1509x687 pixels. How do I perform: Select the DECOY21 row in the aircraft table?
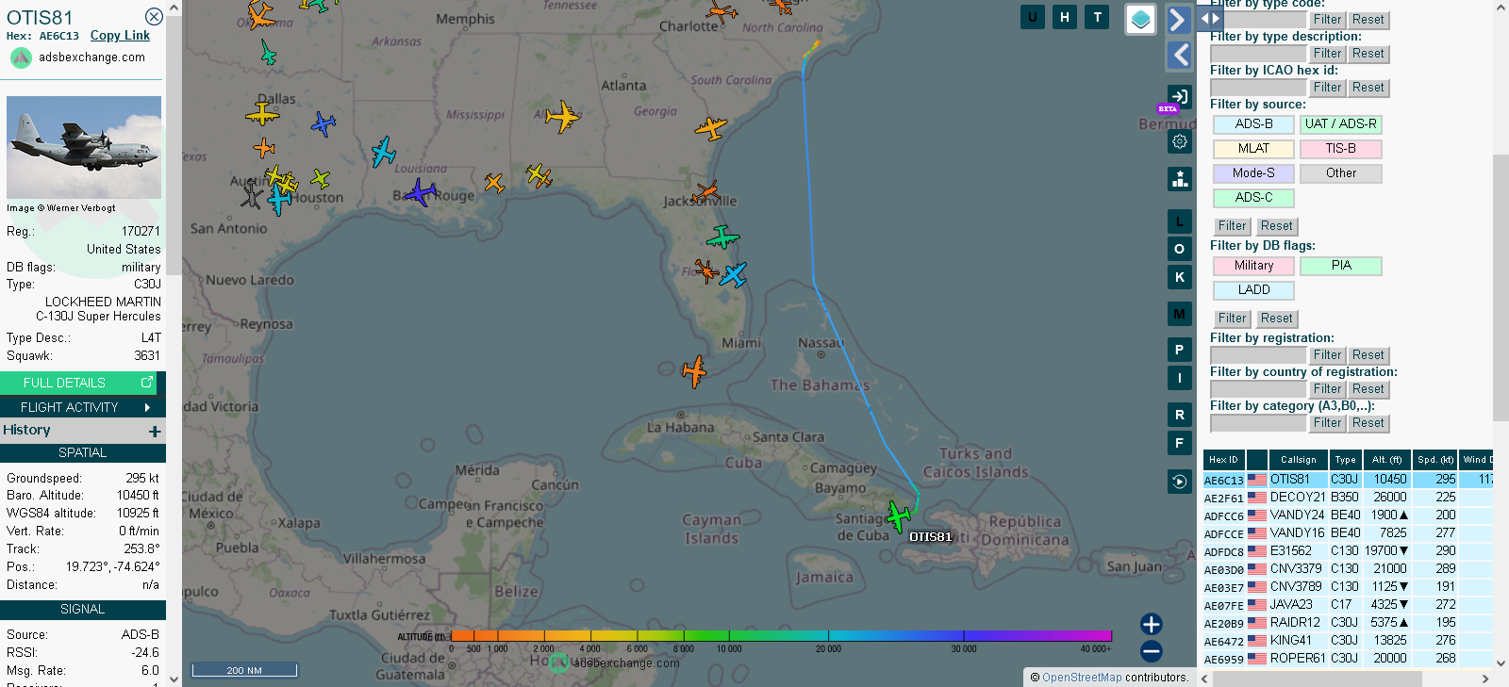(x=1348, y=498)
